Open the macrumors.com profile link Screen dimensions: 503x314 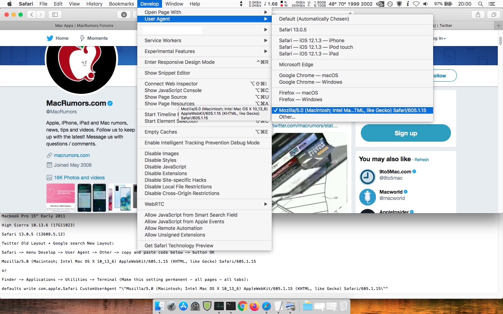(x=72, y=155)
